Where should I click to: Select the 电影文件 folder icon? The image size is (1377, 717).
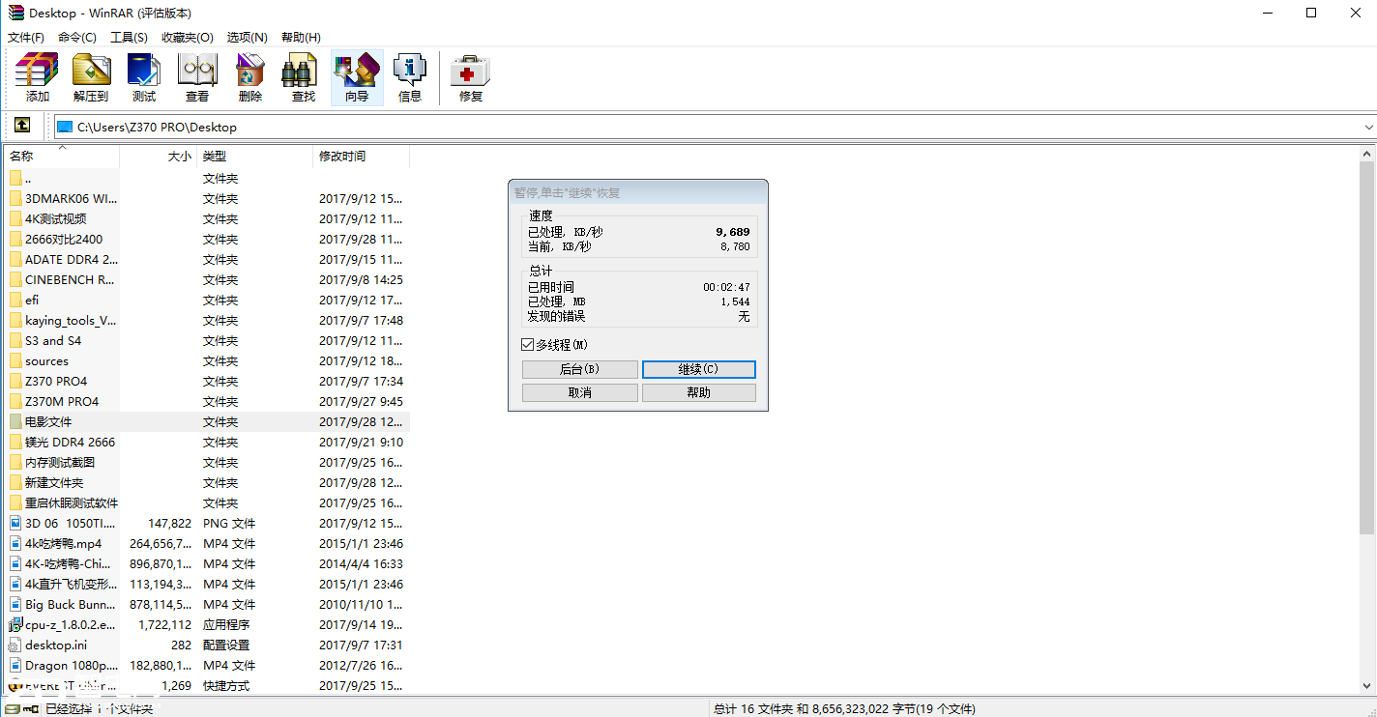tap(15, 421)
